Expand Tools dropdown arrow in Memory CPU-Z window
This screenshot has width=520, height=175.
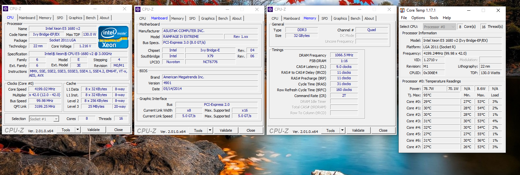(x=342, y=130)
